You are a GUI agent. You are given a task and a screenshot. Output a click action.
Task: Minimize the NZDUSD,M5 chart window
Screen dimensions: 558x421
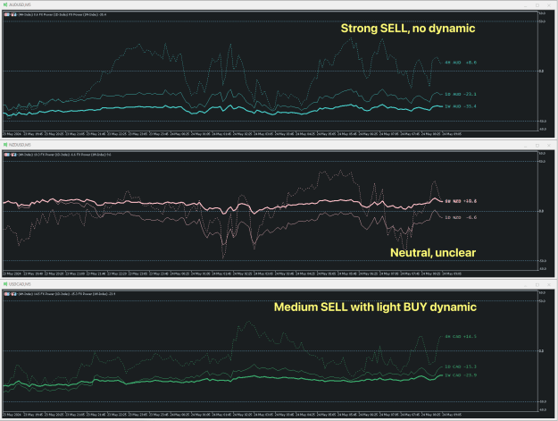point(526,146)
